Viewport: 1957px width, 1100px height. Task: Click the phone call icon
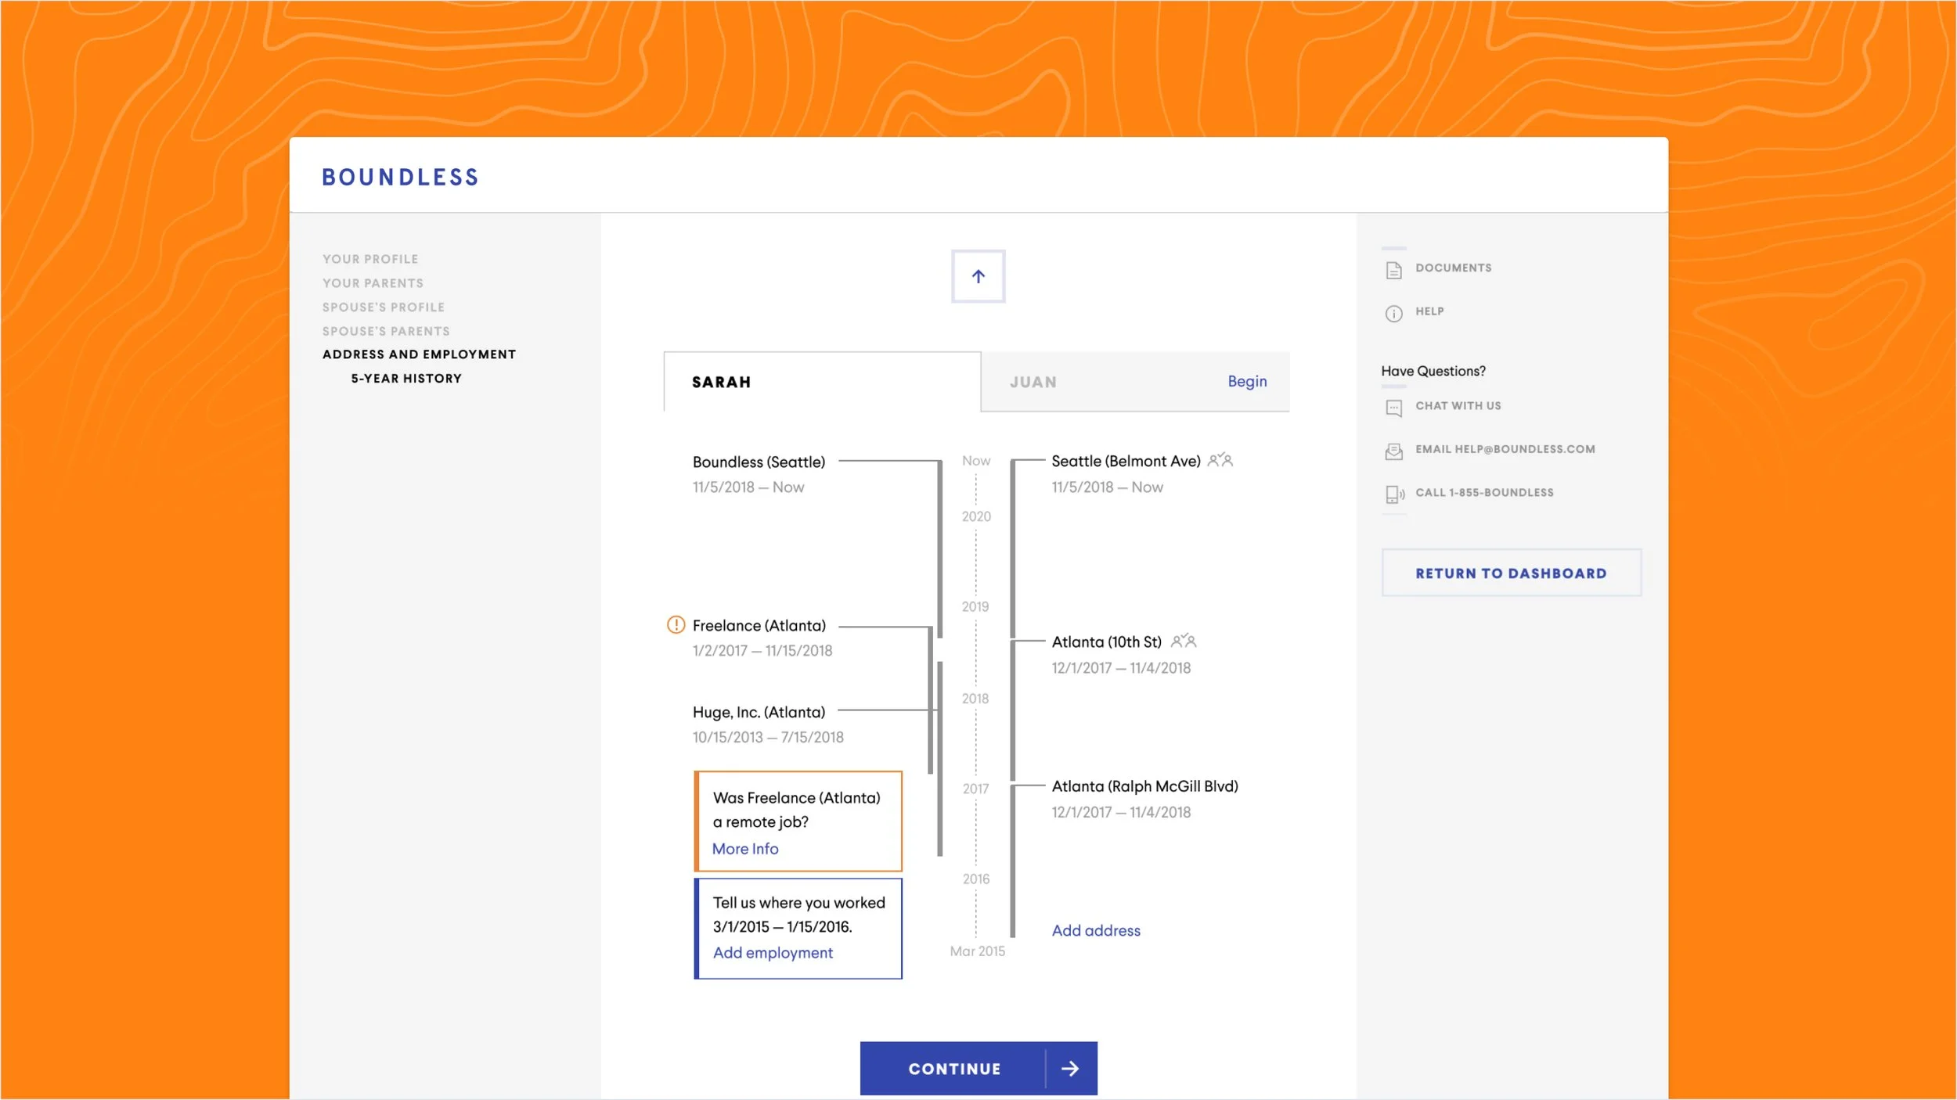pyautogui.click(x=1393, y=494)
